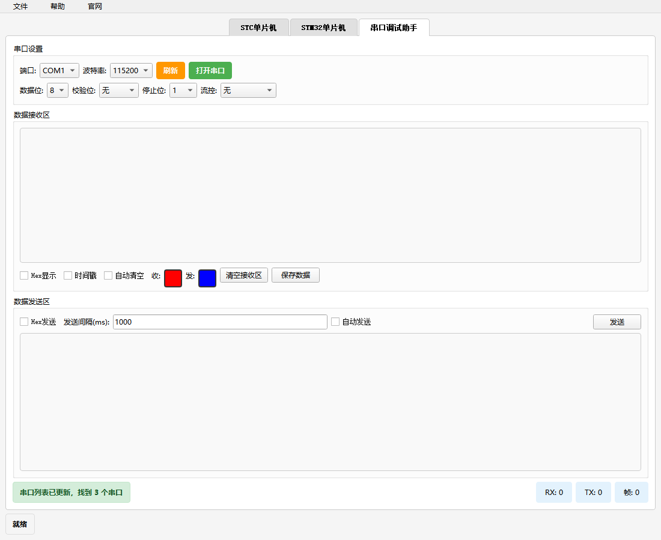Switch to the STM32单片机 tab

[x=323, y=28]
